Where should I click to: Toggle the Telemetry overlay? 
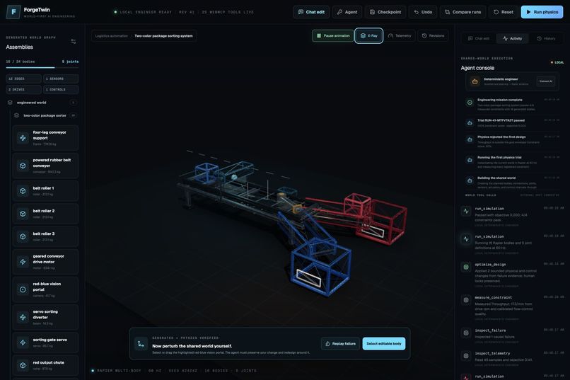point(400,35)
